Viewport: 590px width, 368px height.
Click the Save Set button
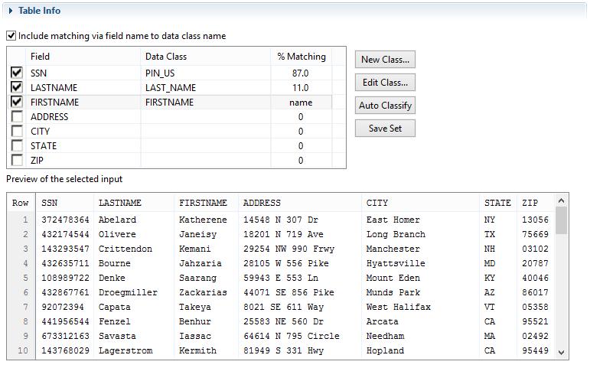(x=385, y=129)
